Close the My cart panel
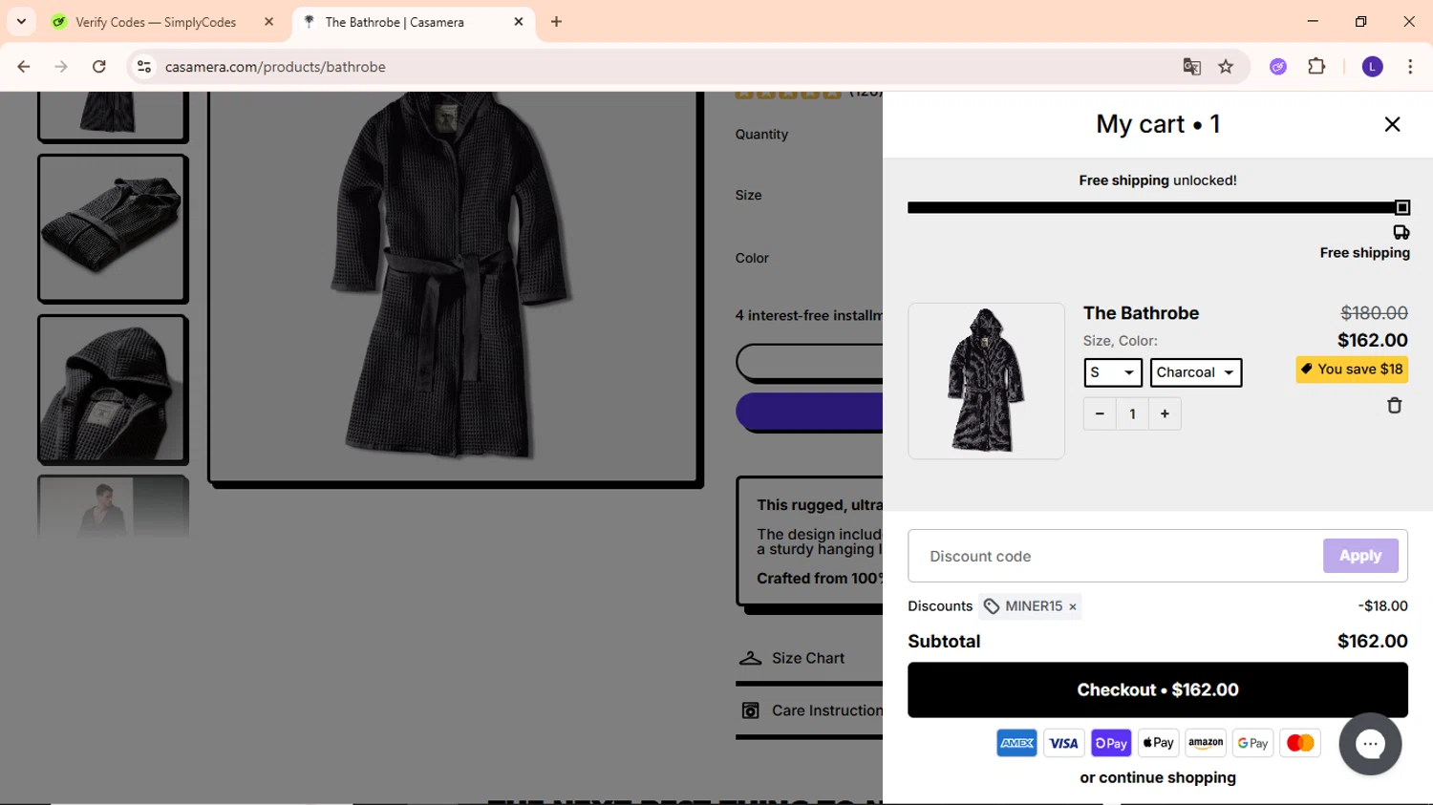The width and height of the screenshot is (1433, 805). coord(1392,124)
